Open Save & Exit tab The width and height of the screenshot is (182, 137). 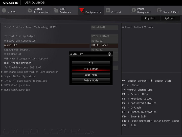[x=169, y=10]
